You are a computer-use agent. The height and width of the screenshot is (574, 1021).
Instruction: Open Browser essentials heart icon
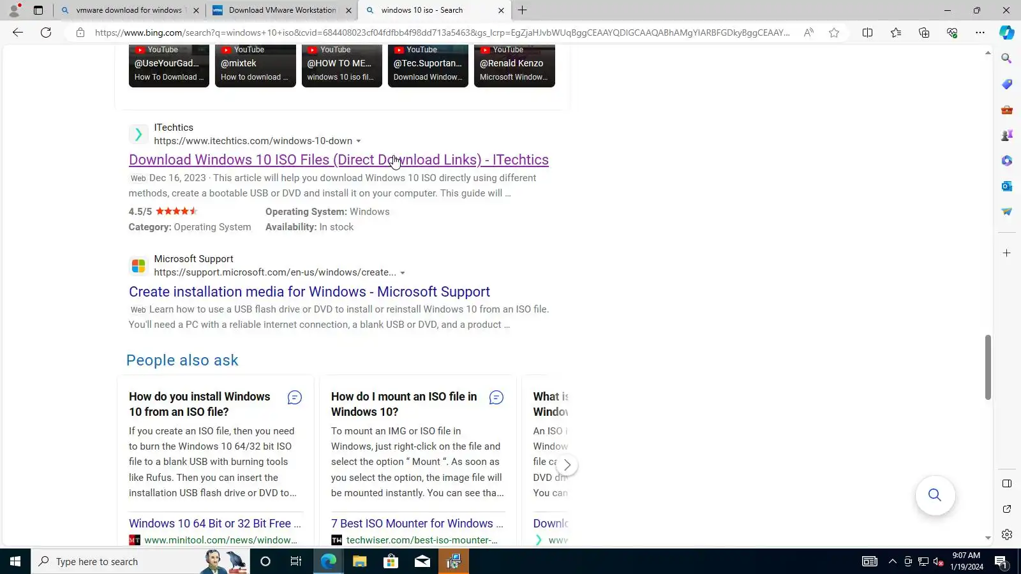(952, 33)
